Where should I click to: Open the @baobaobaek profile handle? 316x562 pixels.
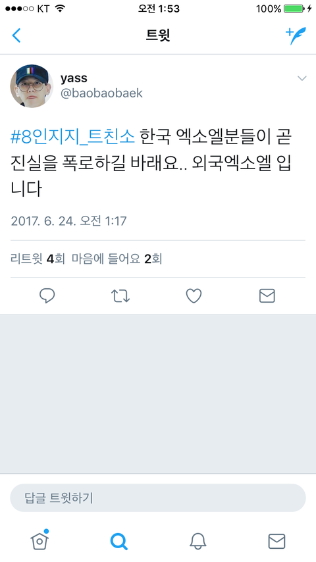(101, 93)
